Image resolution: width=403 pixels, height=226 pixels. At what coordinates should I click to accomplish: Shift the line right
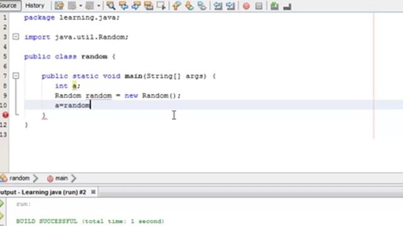point(230,6)
